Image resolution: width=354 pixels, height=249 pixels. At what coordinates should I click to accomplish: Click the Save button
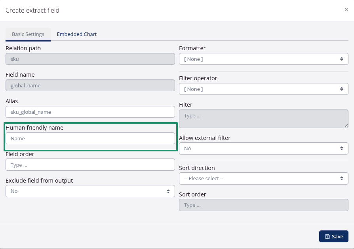[333, 236]
